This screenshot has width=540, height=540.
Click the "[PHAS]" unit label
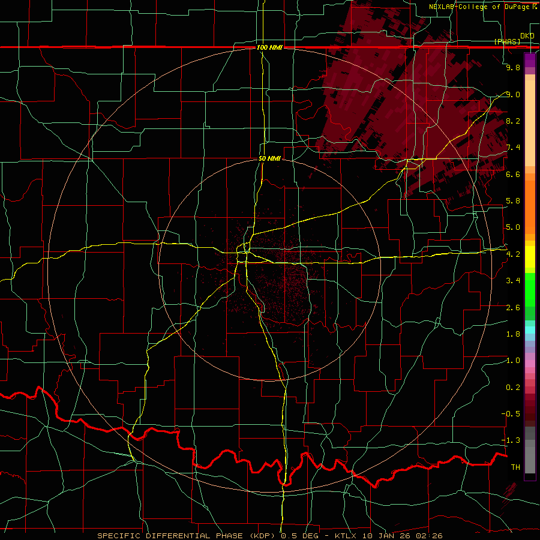pos(507,41)
